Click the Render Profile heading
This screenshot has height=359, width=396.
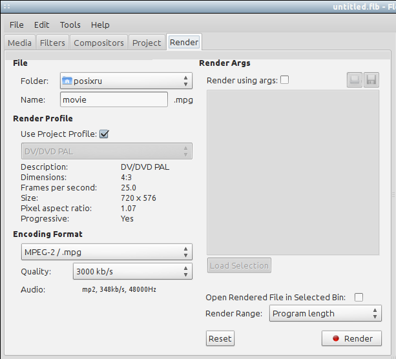[43, 118]
